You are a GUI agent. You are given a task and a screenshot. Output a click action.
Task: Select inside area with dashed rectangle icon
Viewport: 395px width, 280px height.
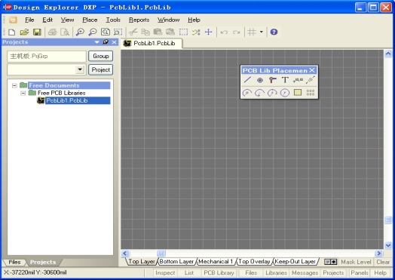(x=183, y=32)
